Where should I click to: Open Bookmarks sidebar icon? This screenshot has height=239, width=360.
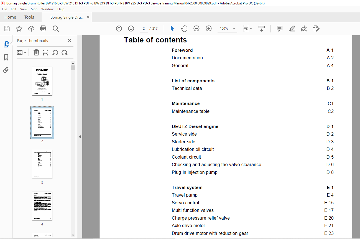coord(6,57)
